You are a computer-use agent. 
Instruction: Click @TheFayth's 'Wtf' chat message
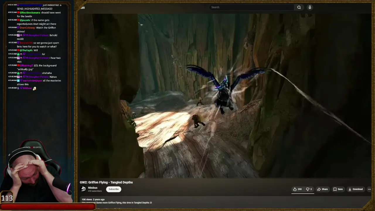pos(23,50)
